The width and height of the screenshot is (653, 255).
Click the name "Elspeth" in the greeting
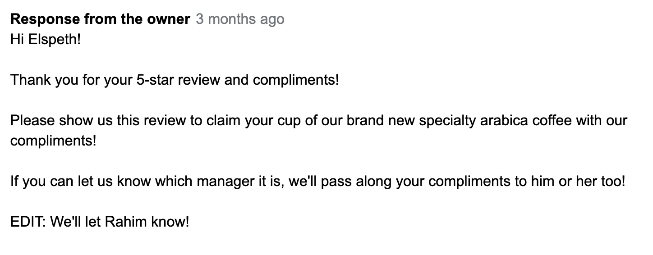(52, 40)
